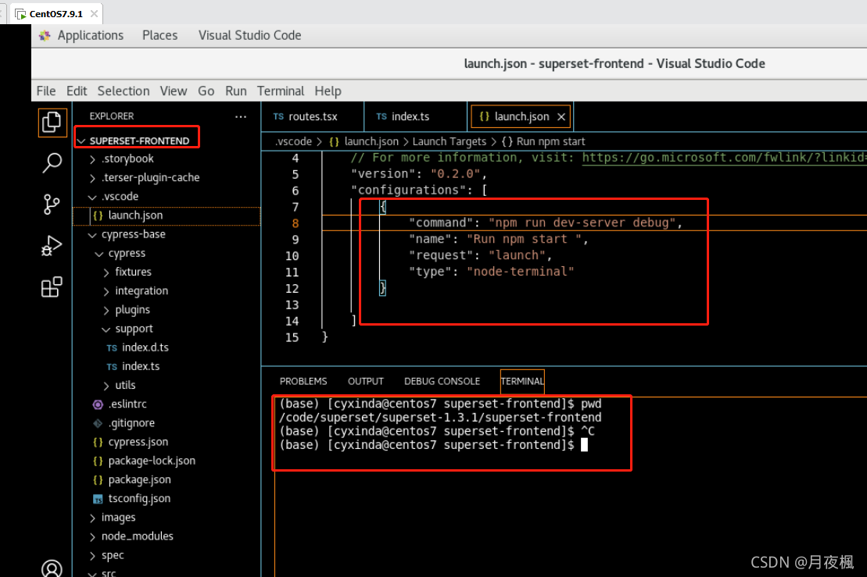
Task: Collapse the .vscode folder
Action: pyautogui.click(x=92, y=197)
